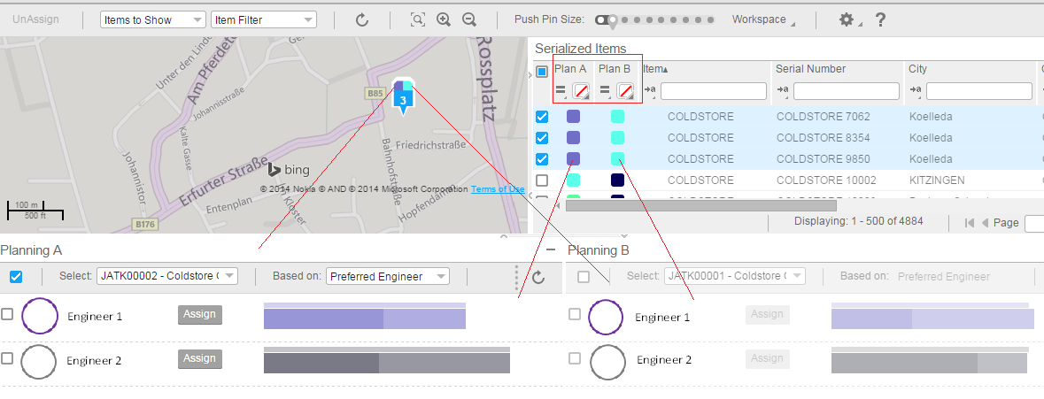Check the COLDSTORE 10002 row checkbox

pyautogui.click(x=542, y=180)
